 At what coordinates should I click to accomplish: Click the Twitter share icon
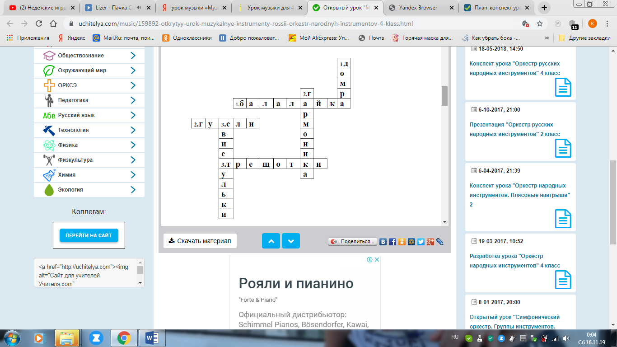point(421,242)
